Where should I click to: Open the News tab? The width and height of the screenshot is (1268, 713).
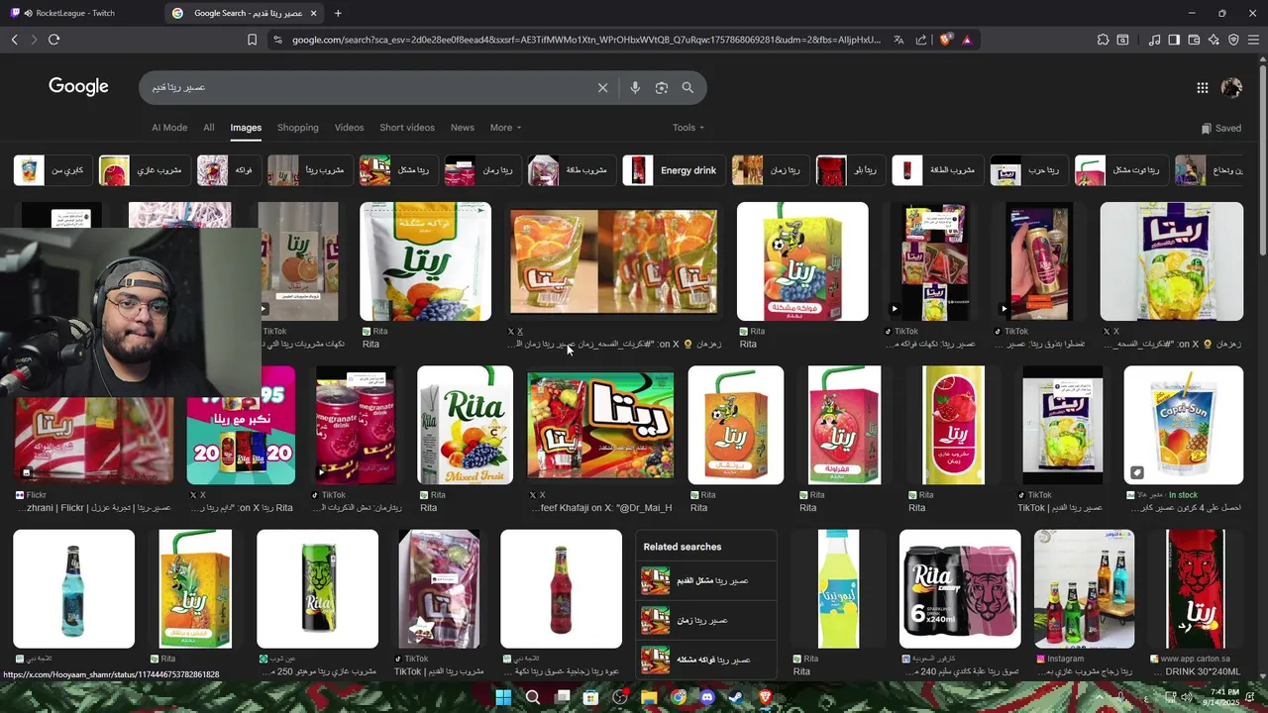click(x=463, y=127)
